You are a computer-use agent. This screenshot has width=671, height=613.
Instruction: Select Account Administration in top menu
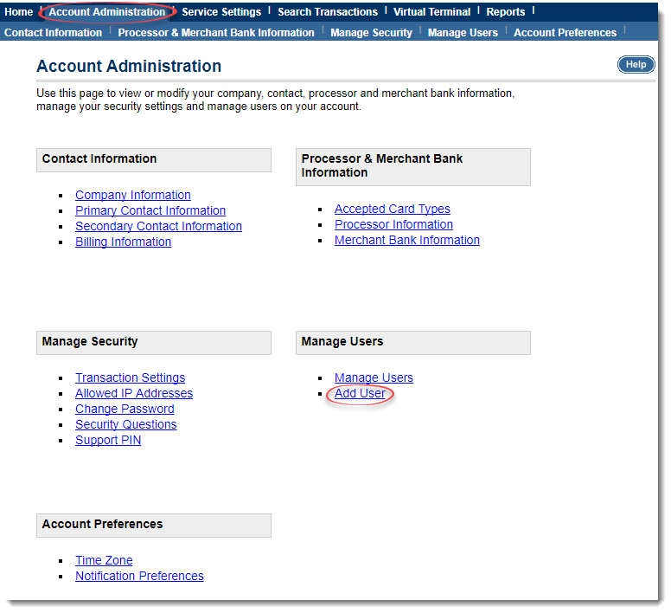107,12
